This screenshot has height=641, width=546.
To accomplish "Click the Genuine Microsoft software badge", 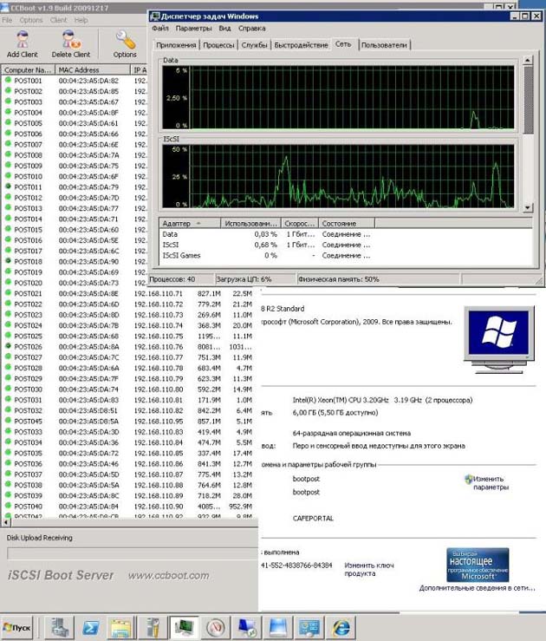I will pos(478,565).
